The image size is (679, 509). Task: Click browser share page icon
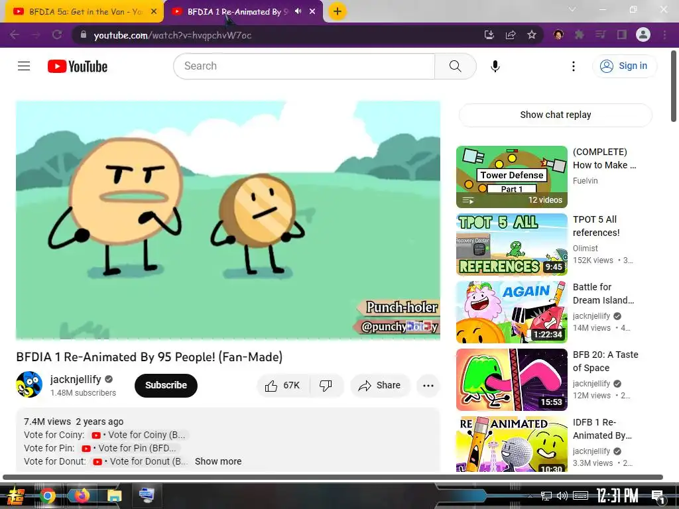pyautogui.click(x=511, y=34)
